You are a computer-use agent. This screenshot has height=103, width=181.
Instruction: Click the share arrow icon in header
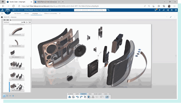pos(164,10)
